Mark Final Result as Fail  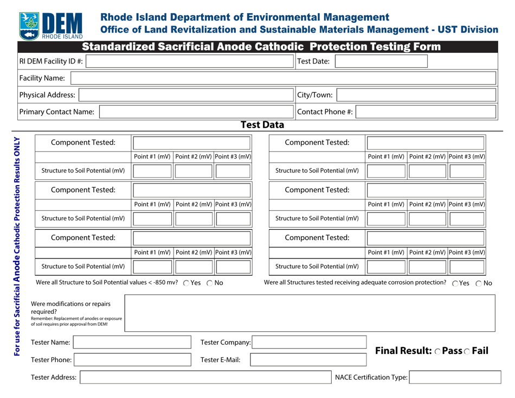coord(467,351)
